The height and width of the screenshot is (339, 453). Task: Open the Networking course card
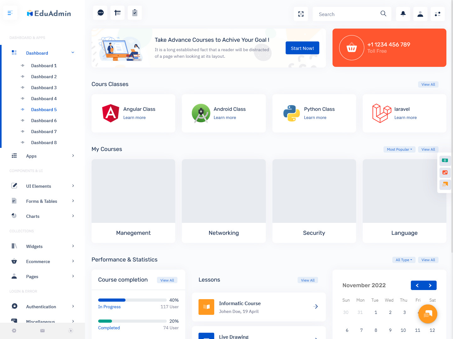pyautogui.click(x=224, y=201)
